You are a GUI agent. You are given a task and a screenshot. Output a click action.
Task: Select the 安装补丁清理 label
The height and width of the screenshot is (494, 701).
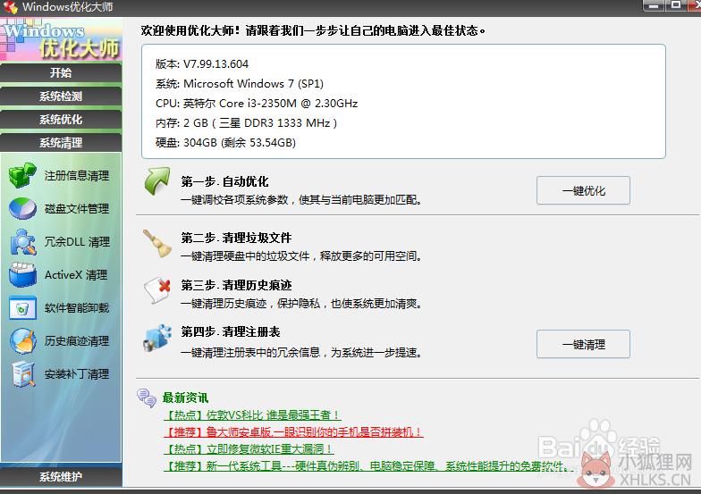(77, 373)
